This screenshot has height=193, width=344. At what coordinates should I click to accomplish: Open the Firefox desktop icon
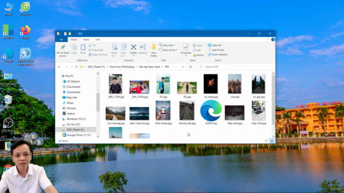coord(25,32)
